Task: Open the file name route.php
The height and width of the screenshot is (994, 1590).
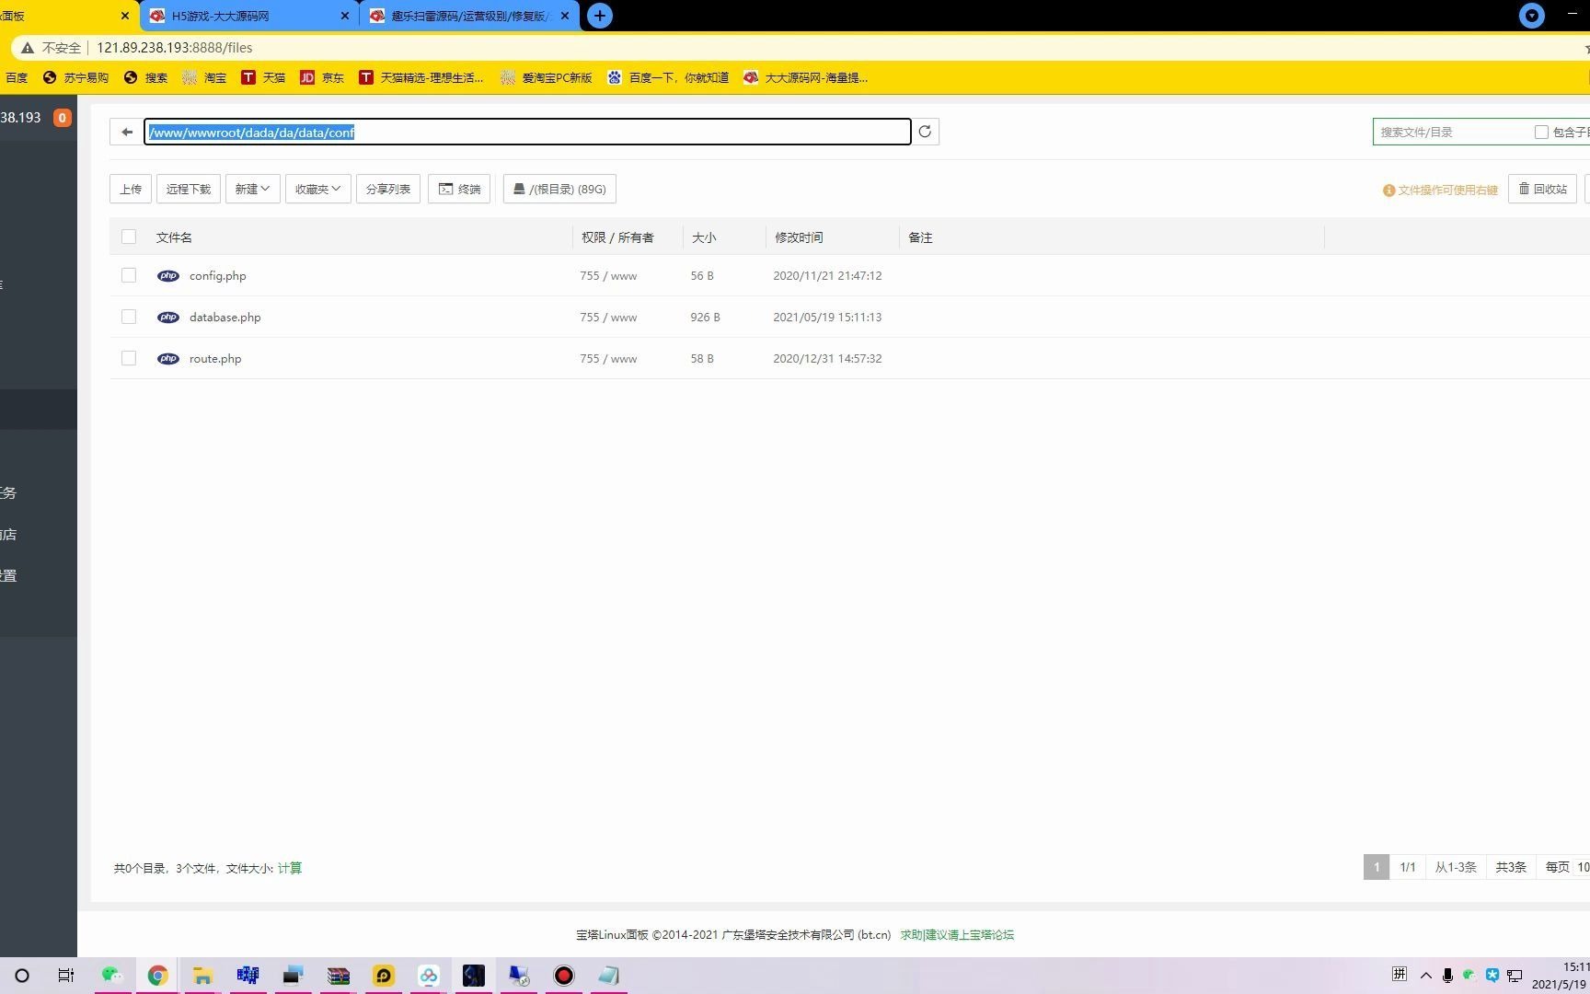Action: [x=215, y=358]
